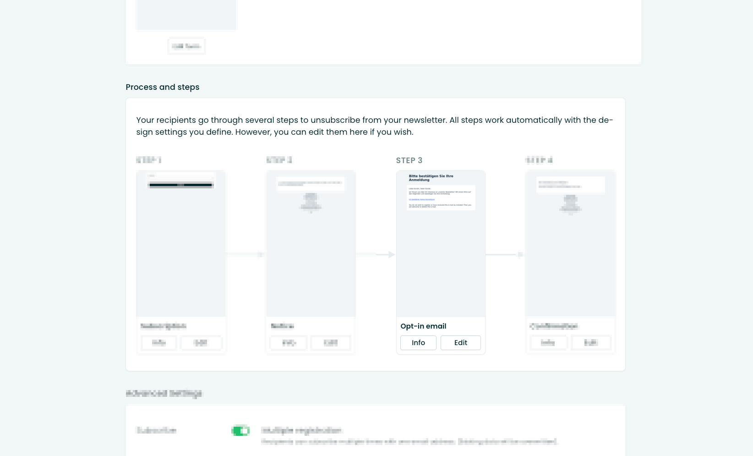Viewport: 753px width, 456px height.
Task: Open the Step 1 preview thumbnail
Action: click(x=181, y=244)
